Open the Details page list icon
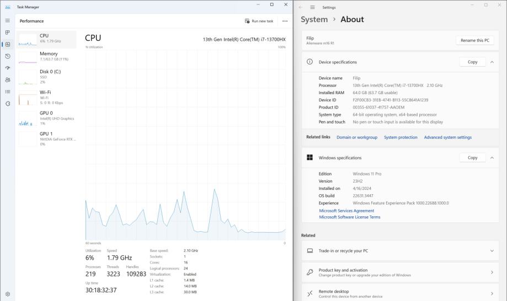The height and width of the screenshot is (301, 507). 7,92
